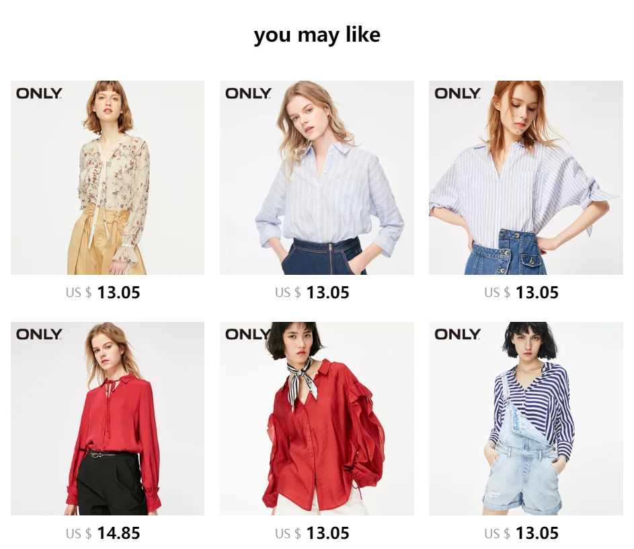The image size is (634, 549).
Task: Click the ONLY logo on red ruffle blouse item
Action: [247, 335]
